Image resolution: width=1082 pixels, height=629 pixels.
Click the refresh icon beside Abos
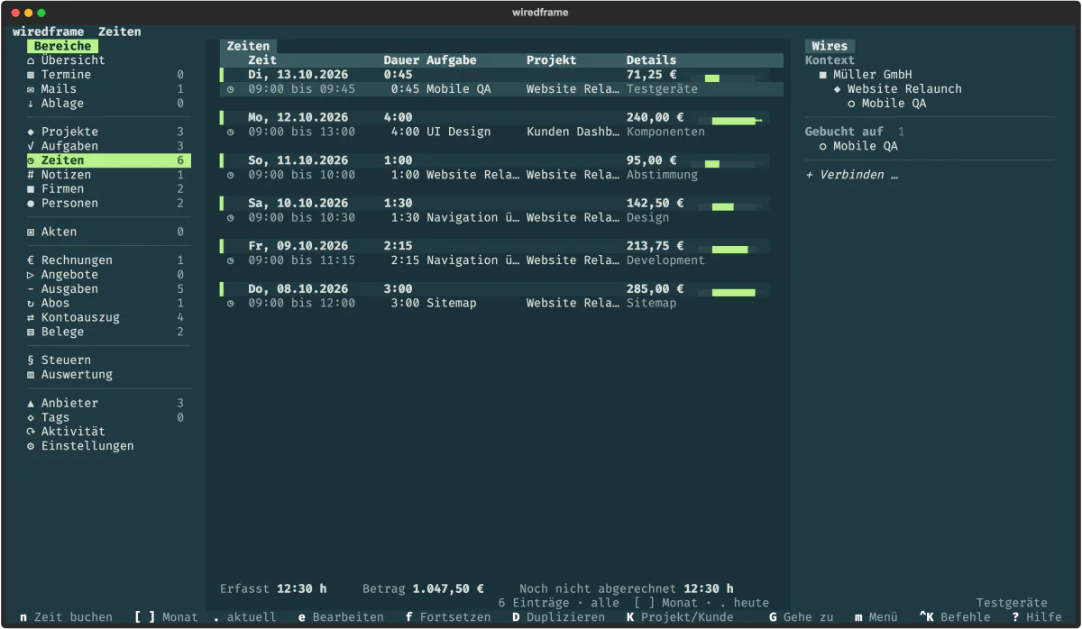[31, 304]
